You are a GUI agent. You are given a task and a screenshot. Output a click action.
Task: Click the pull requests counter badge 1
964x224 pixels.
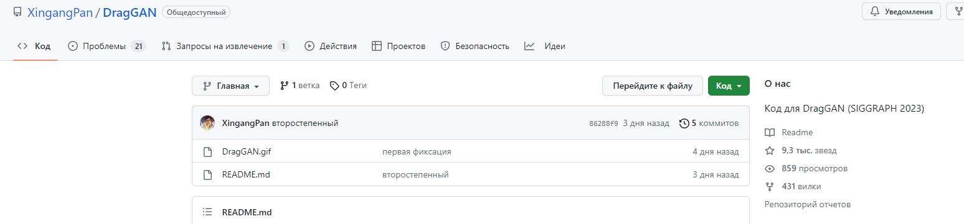coord(283,46)
